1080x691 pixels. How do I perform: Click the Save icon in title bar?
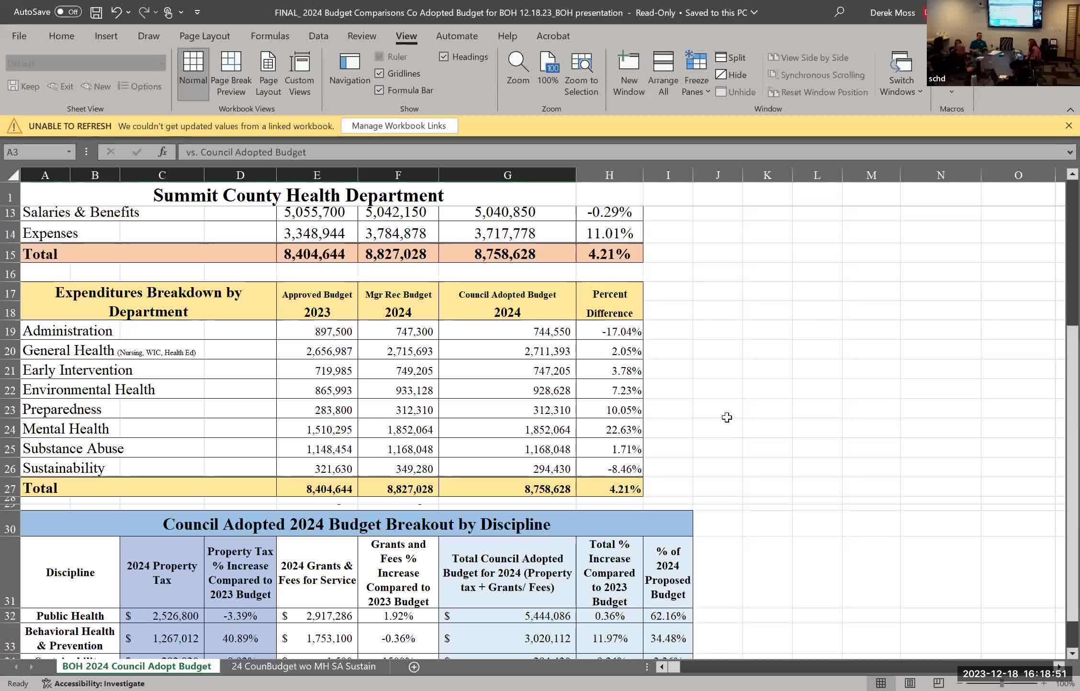[x=96, y=12]
